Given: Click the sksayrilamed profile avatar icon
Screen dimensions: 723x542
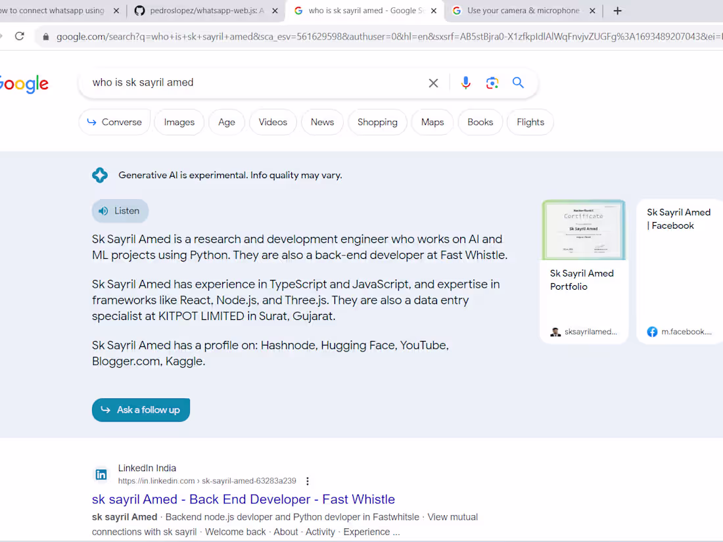Looking at the screenshot, I should (555, 332).
